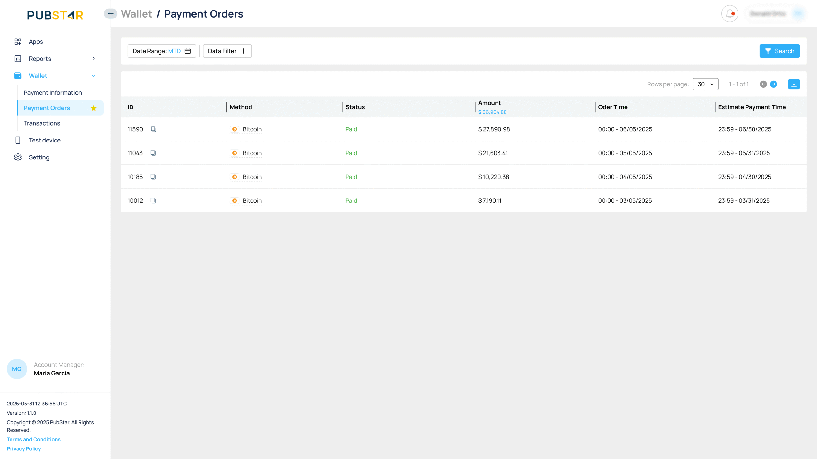
Task: Click the Search button
Action: click(779, 51)
